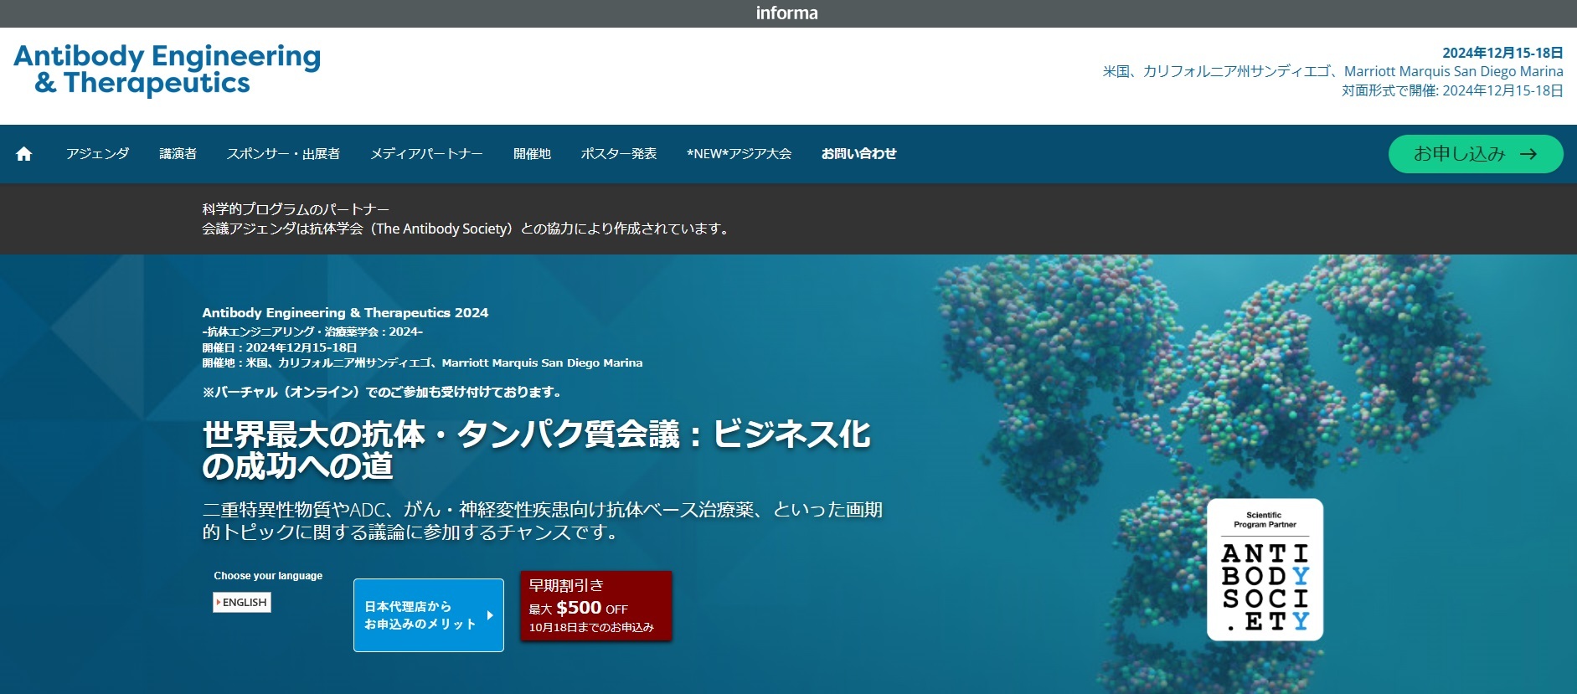This screenshot has height=694, width=1577.
Task: Click the -抗体エンジニアリング・治療薬学会：2024- subtitle
Action: 312,332
